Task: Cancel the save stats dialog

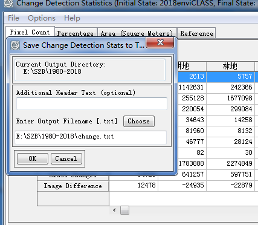Action: [x=66, y=158]
